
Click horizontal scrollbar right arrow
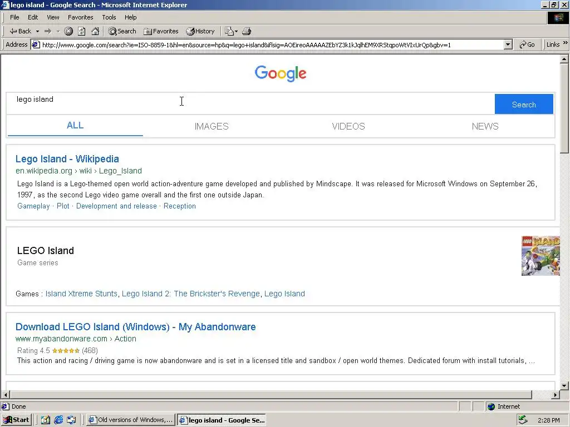tap(556, 394)
